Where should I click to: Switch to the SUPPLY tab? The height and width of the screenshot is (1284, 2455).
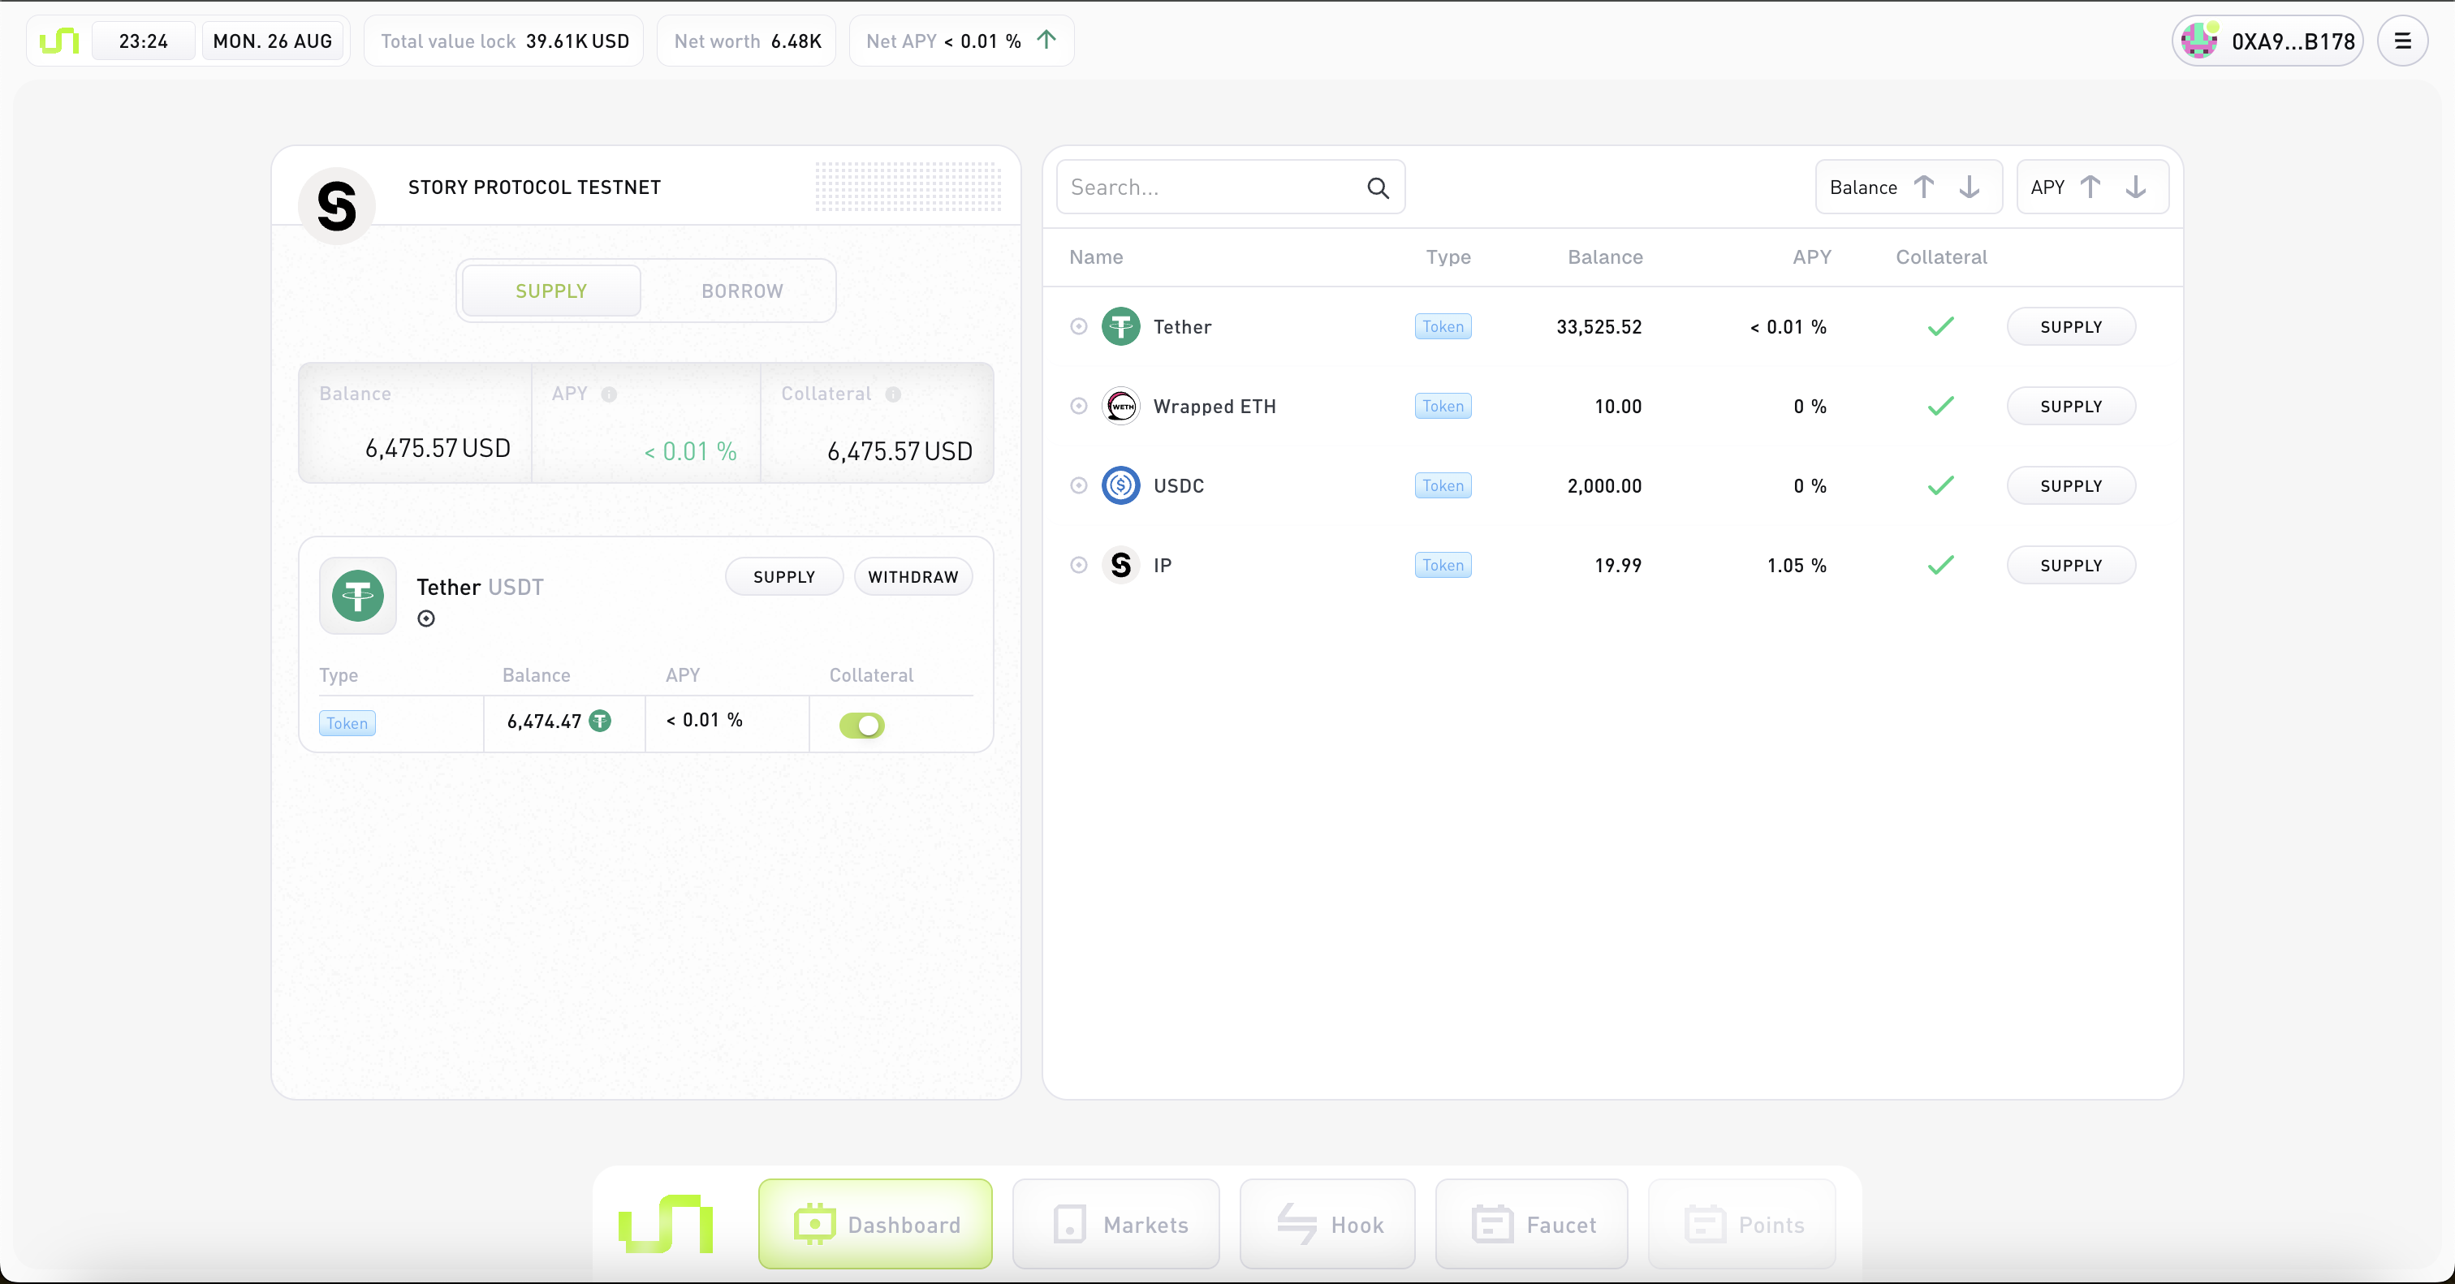pos(551,291)
